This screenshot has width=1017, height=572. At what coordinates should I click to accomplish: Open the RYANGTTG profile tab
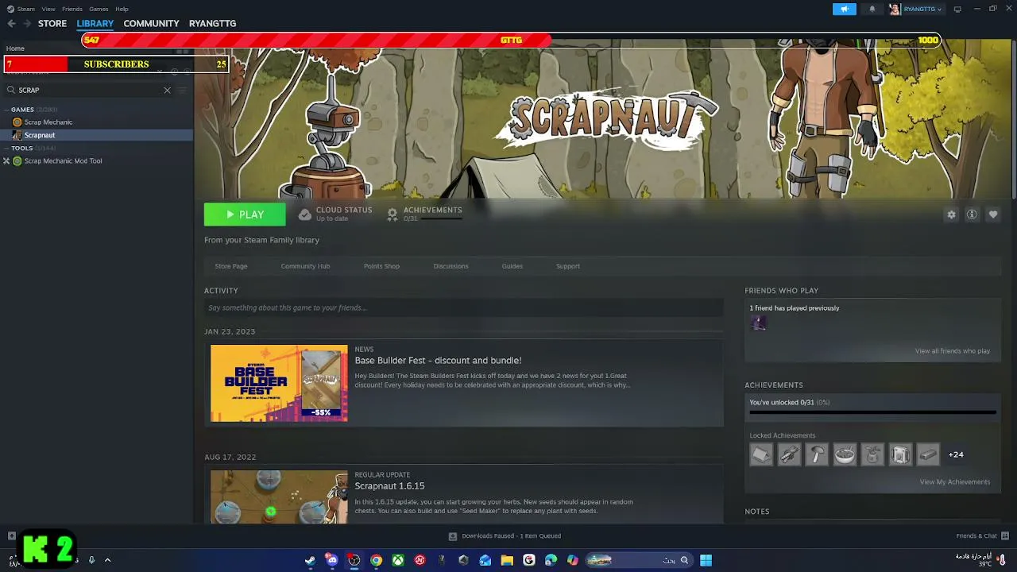pyautogui.click(x=212, y=24)
